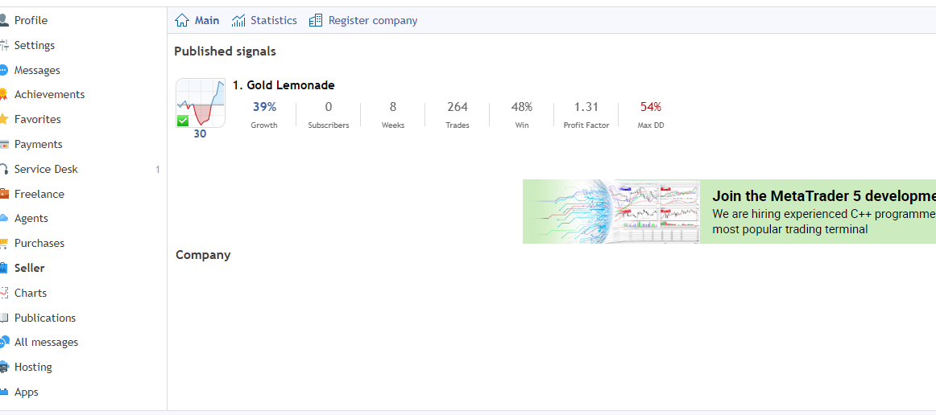The width and height of the screenshot is (936, 415).
Task: Open Publications from the sidebar
Action: click(45, 318)
